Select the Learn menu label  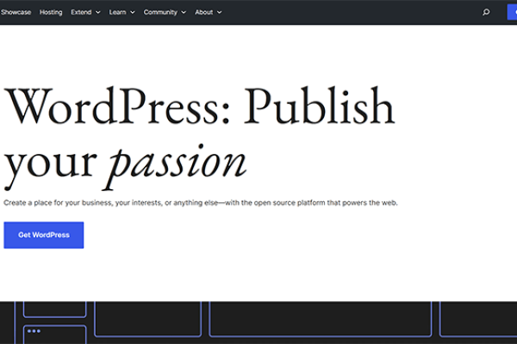pos(118,13)
